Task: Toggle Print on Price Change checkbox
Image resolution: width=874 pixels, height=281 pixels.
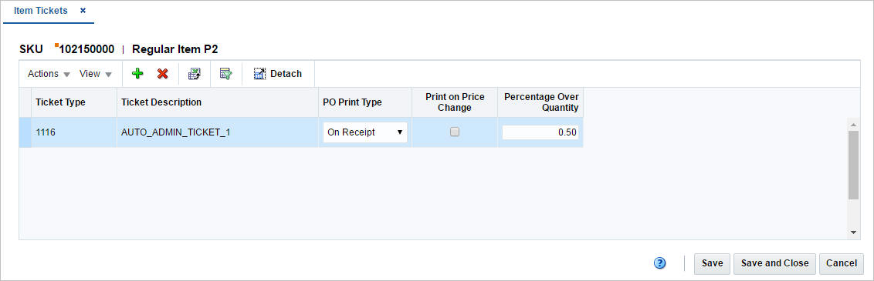Action: (455, 132)
